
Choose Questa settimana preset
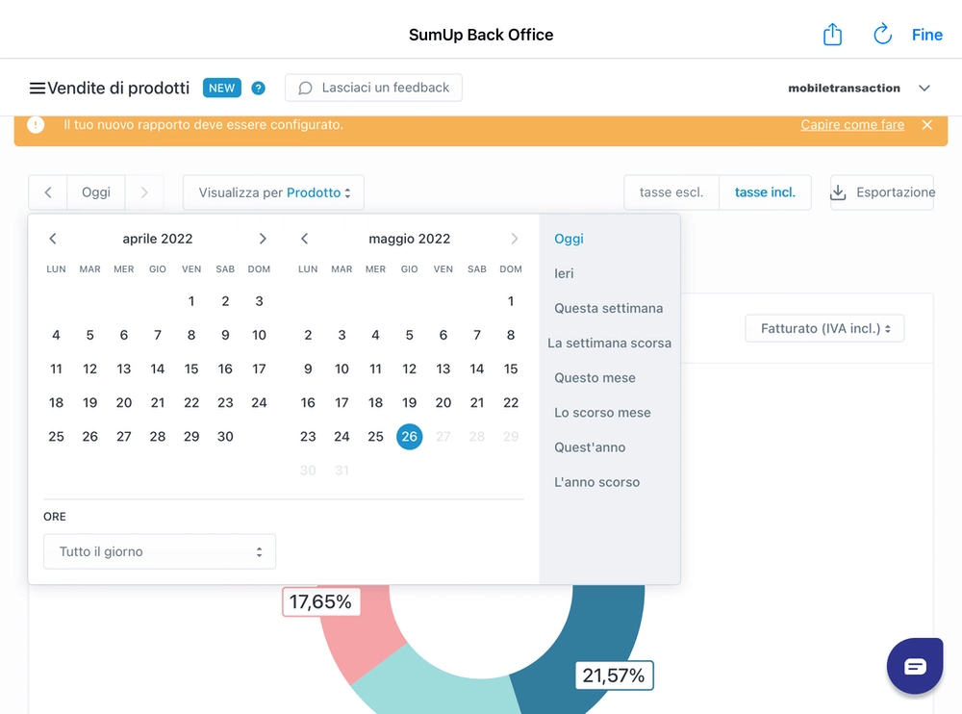(609, 308)
